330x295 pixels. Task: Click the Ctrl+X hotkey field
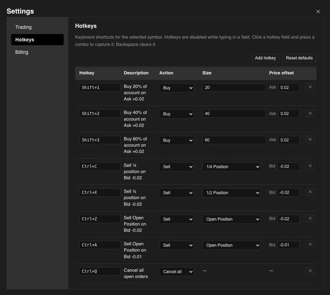click(100, 192)
